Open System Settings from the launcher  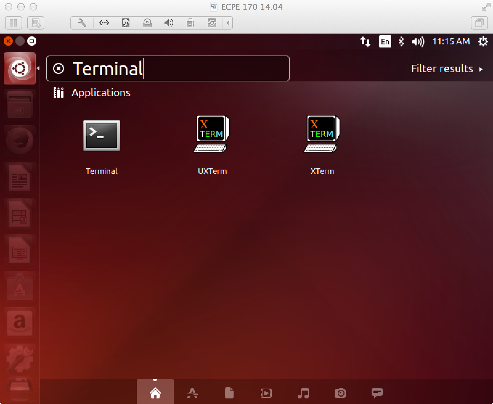pyautogui.click(x=19, y=358)
